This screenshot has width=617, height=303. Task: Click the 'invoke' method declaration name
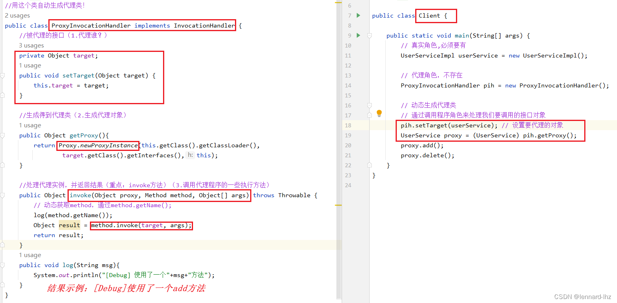pyautogui.click(x=80, y=195)
